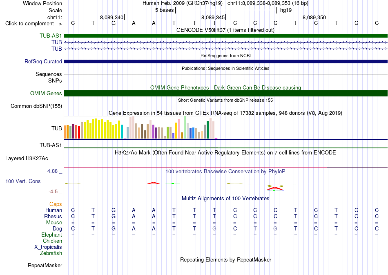Viewport: 388px width, 275px height.
Task: Click the 'Chicken' species label
Action: click(x=52, y=241)
